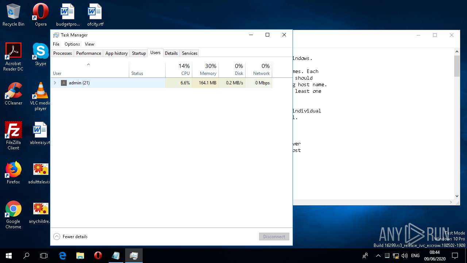This screenshot has height=263, width=467.
Task: Switch to the Details tab
Action: (171, 53)
